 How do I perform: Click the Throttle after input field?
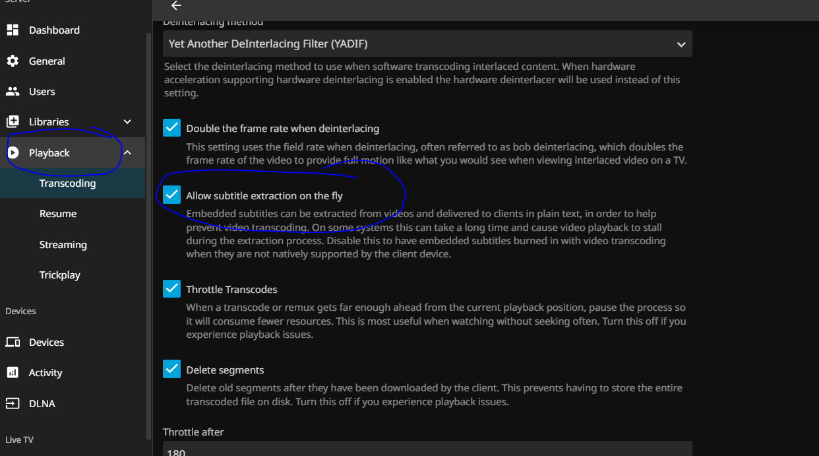point(427,449)
